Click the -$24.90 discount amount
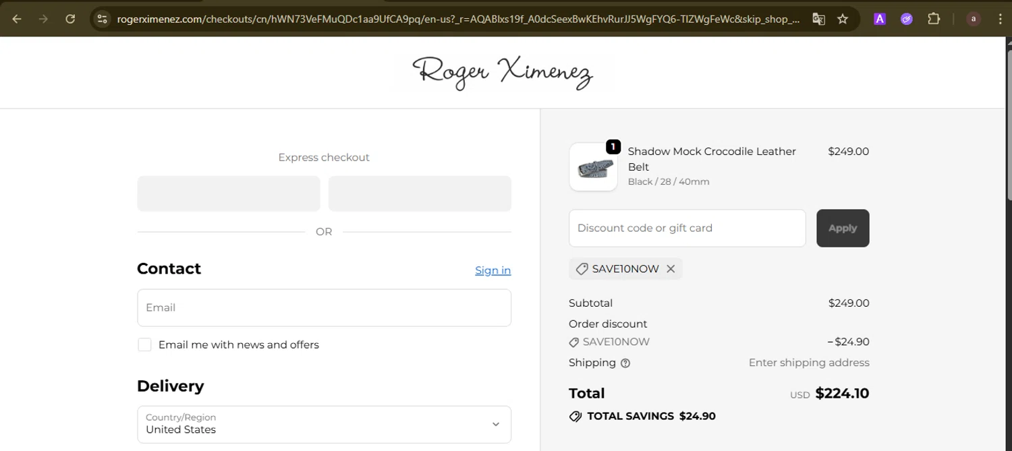This screenshot has width=1012, height=451. click(848, 342)
